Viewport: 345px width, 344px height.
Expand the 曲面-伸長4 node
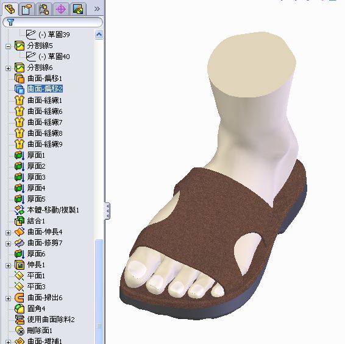click(8, 233)
